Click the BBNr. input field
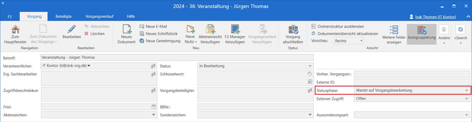Image resolution: width=472 pixels, height=122 pixels. tap(255, 107)
